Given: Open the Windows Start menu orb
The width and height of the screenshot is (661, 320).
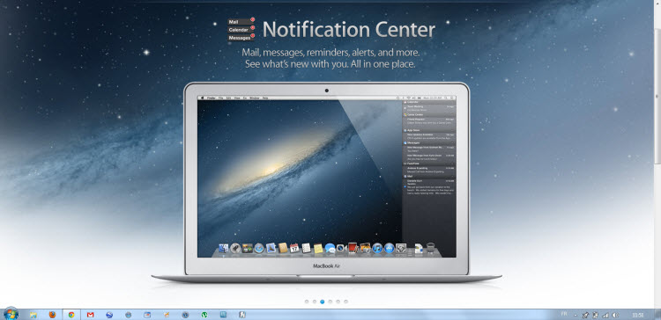Looking at the screenshot, I should pyautogui.click(x=11, y=314).
